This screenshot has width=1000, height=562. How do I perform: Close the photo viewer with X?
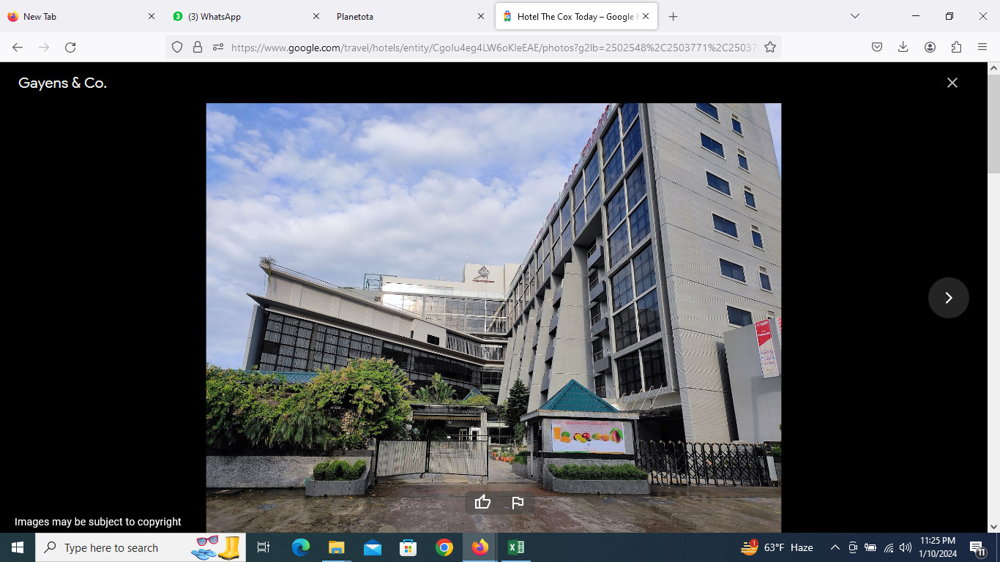point(952,83)
